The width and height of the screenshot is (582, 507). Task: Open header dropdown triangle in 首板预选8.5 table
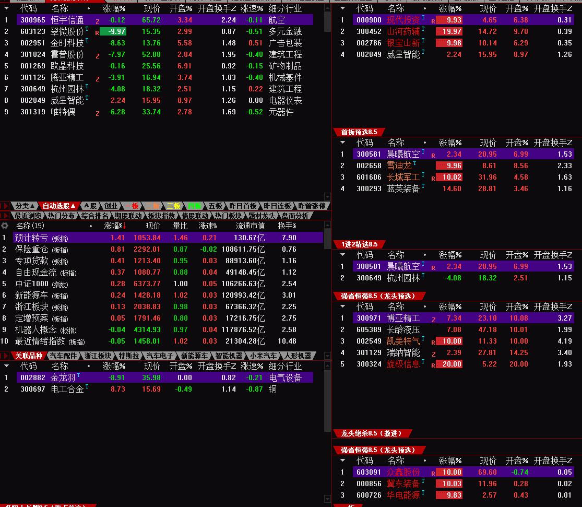342,142
